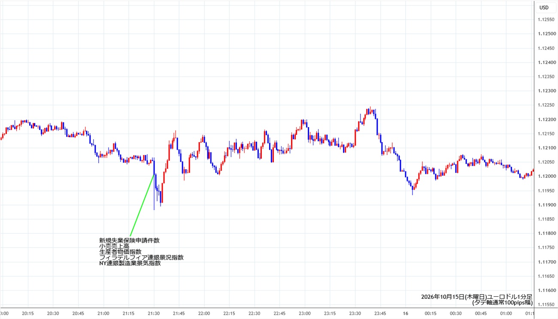
Task: Click the 1.11950 price axis label
Action: (546, 191)
